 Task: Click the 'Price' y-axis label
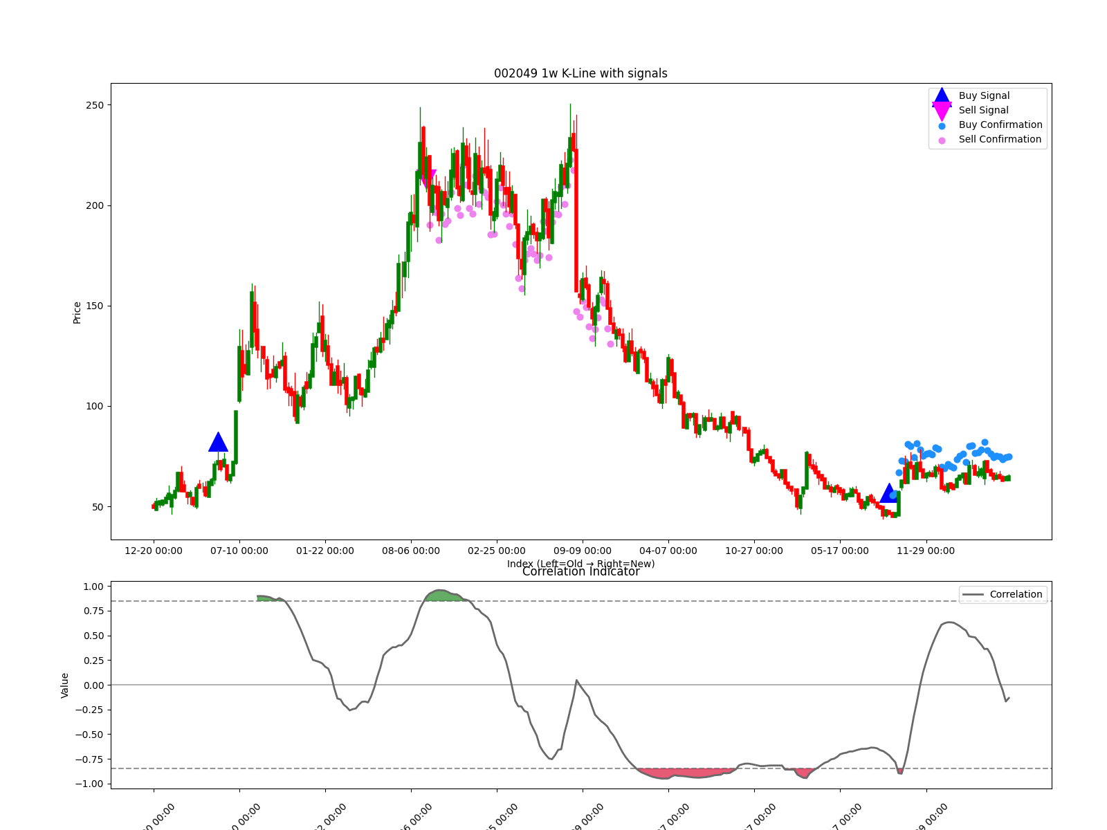point(77,313)
